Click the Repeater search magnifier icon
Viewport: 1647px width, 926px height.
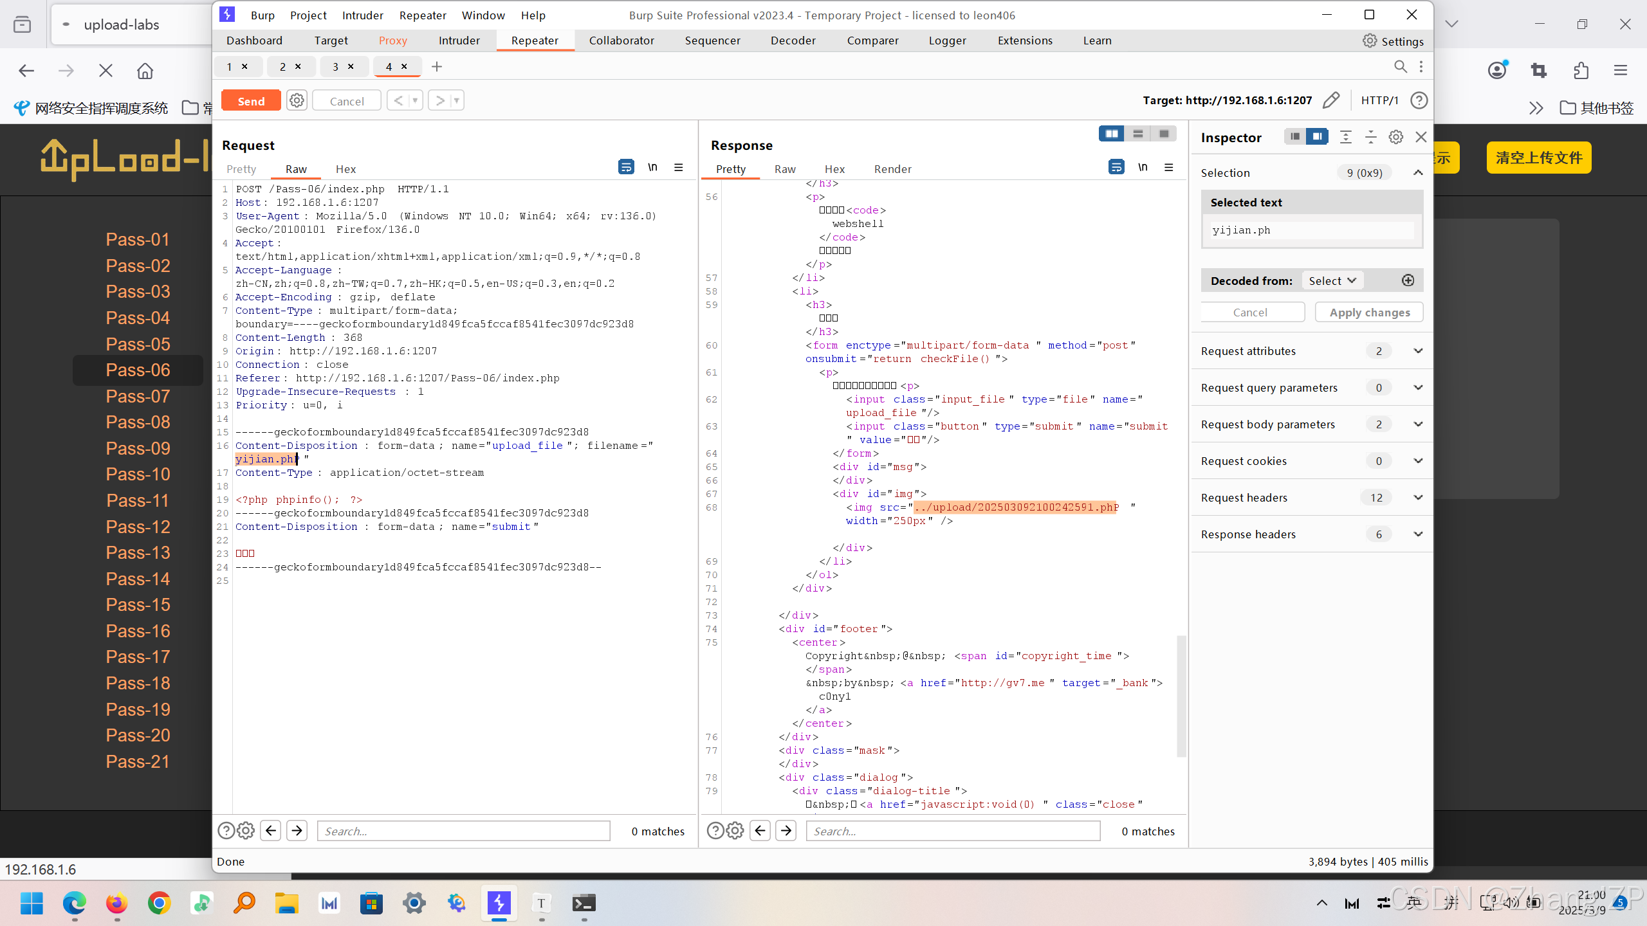pyautogui.click(x=1400, y=66)
